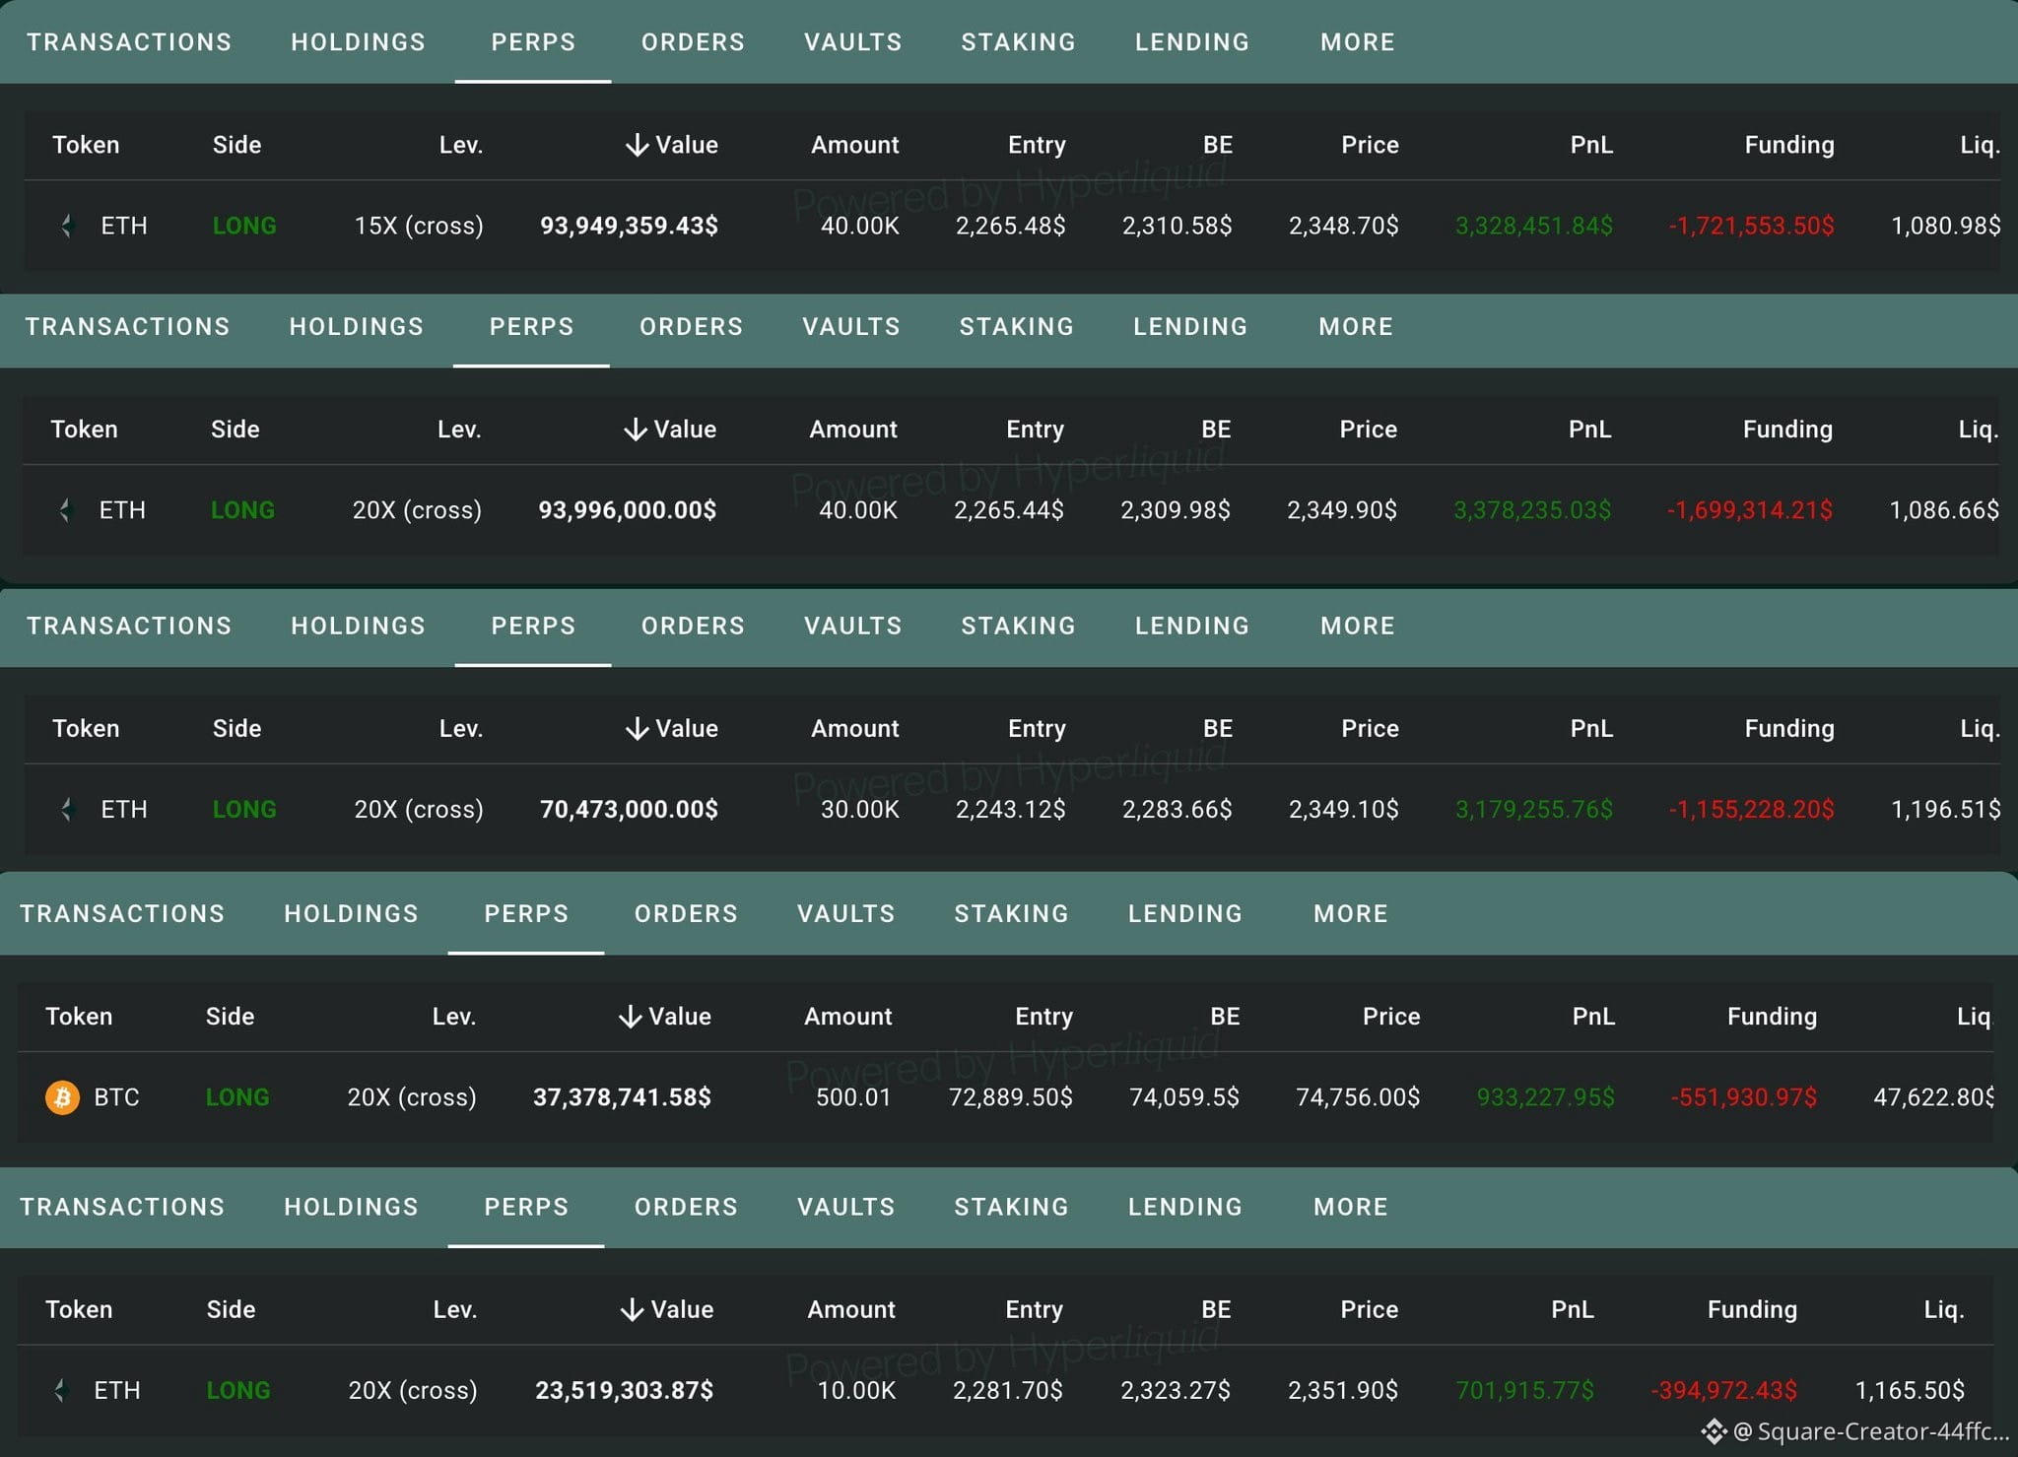
Task: Click entry price 2,243.12$
Action: tap(1010, 810)
